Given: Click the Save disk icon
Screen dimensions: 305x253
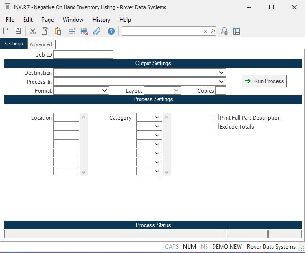Looking at the screenshot, I should pyautogui.click(x=18, y=31).
